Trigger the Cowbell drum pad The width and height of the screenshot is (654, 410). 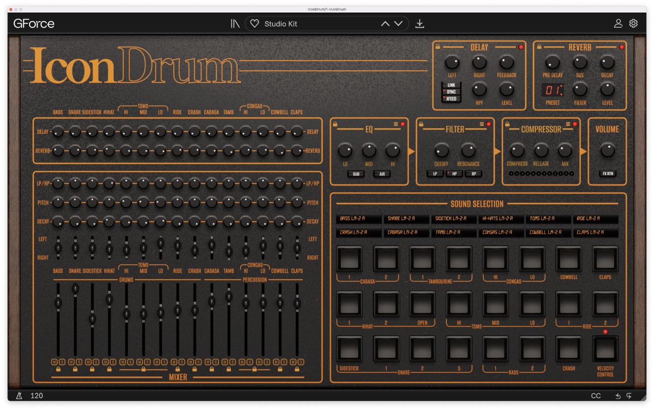tap(568, 258)
